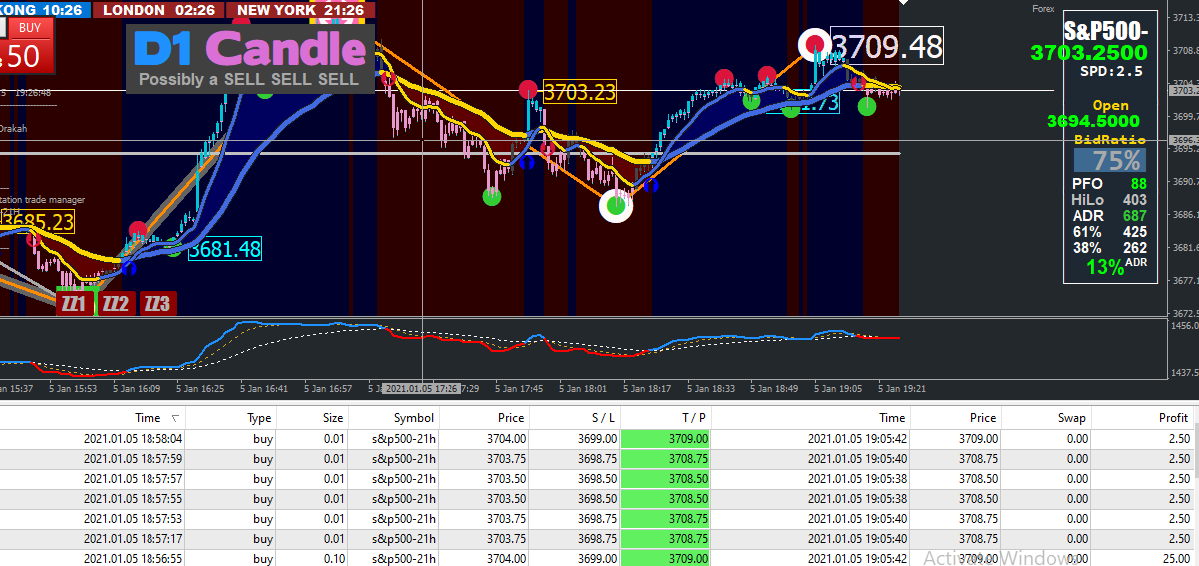Click the white-ringed red marker beside 3709.48
The width and height of the screenshot is (1199, 566).
pos(815,44)
